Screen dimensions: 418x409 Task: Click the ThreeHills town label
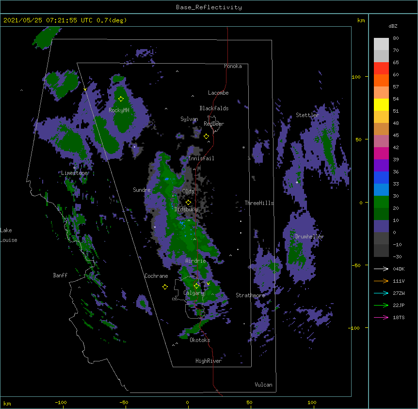click(x=259, y=203)
